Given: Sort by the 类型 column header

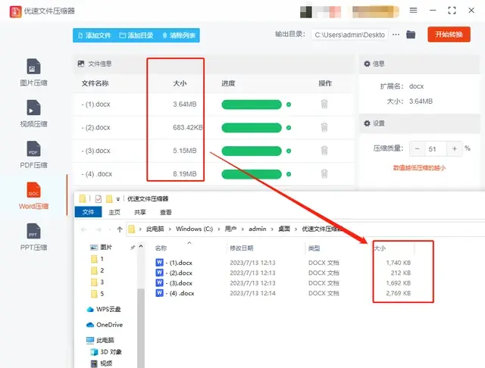Looking at the screenshot, I should click(x=314, y=248).
